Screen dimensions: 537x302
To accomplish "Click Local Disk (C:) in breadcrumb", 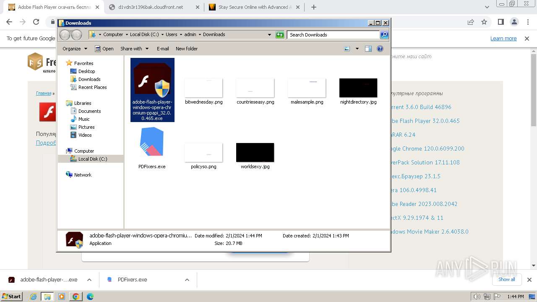I will 144,34.
